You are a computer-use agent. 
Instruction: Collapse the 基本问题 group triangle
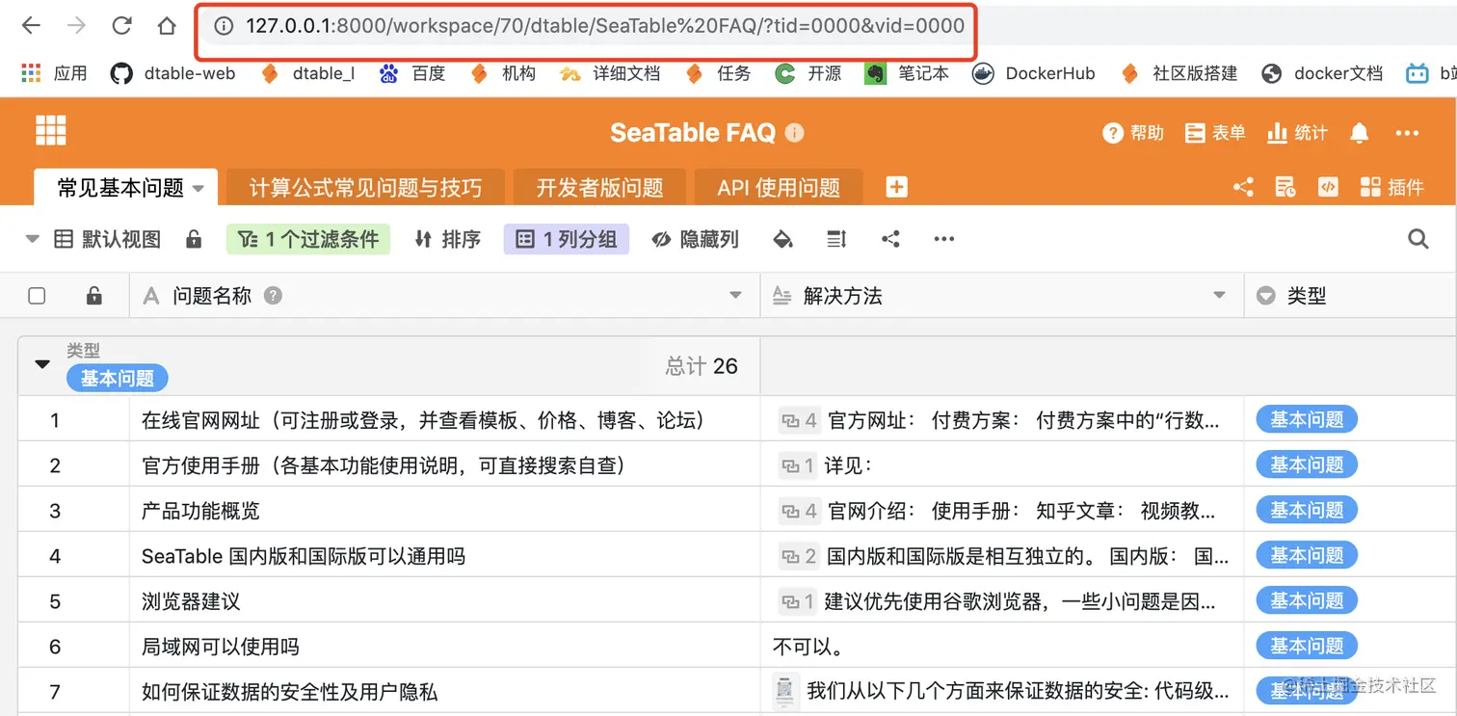pyautogui.click(x=42, y=364)
